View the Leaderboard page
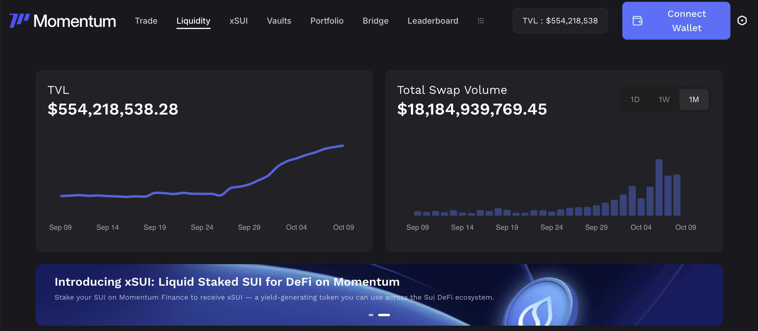758x331 pixels. [433, 21]
